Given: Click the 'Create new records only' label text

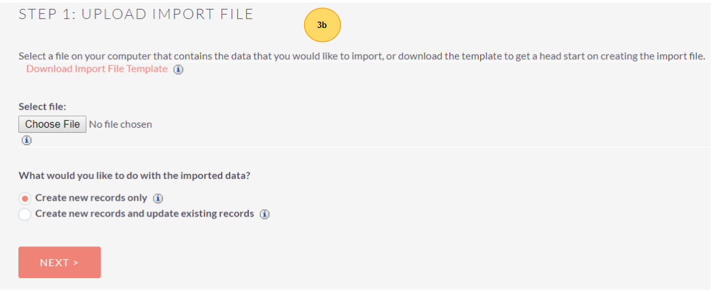Looking at the screenshot, I should pyautogui.click(x=91, y=198).
